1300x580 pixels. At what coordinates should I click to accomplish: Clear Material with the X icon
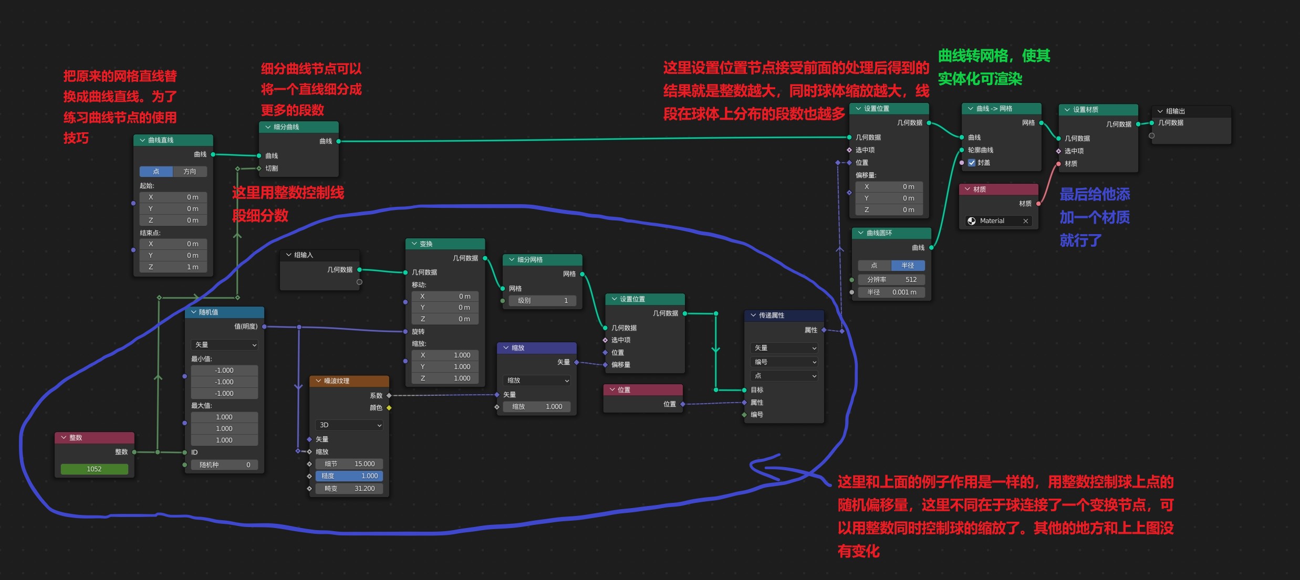point(1025,221)
